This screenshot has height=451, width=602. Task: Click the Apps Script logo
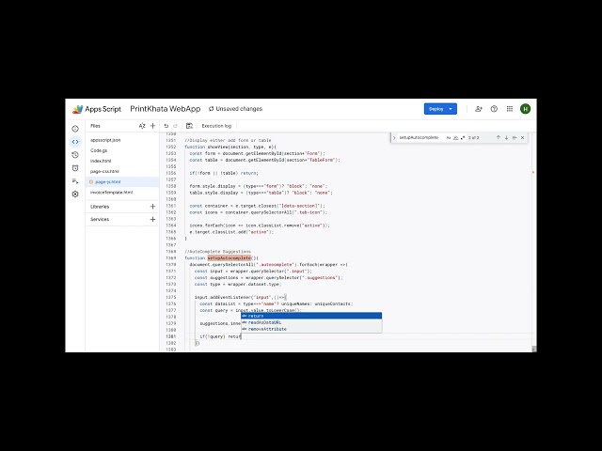click(77, 109)
